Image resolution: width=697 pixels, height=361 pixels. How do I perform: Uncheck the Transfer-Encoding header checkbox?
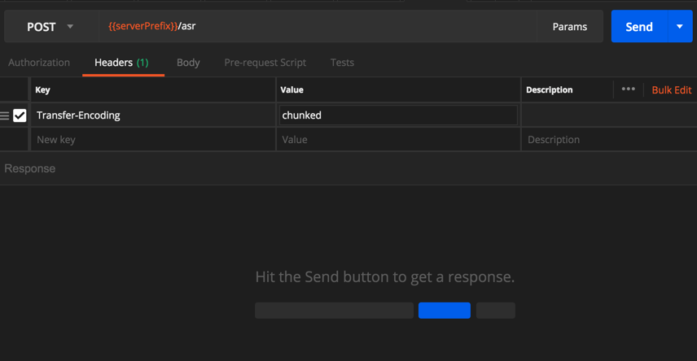click(20, 115)
